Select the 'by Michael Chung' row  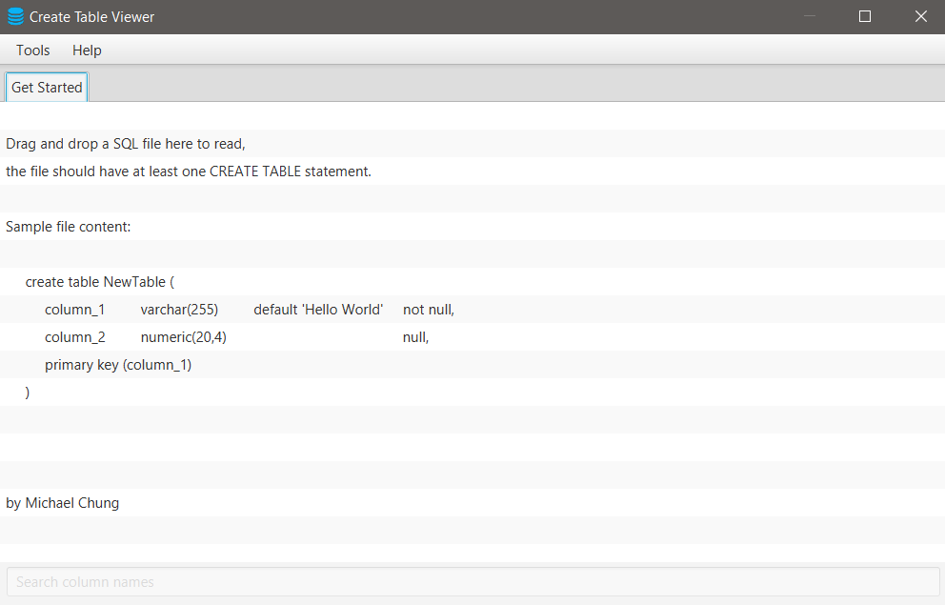coord(472,502)
